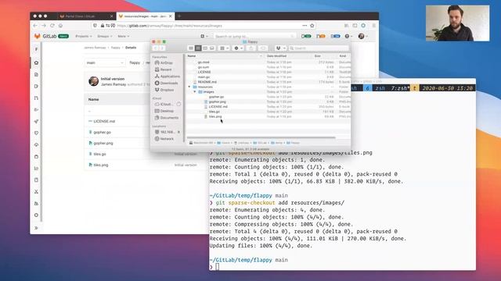Screen dimensions: 501x281
Task: Open the GitLab project overview sidebar icon
Action: [36, 62]
